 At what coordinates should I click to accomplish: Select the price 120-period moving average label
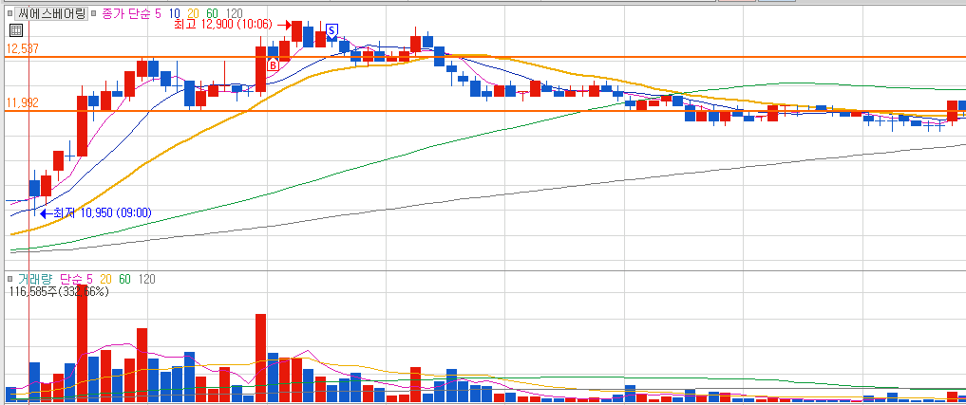pyautogui.click(x=234, y=13)
